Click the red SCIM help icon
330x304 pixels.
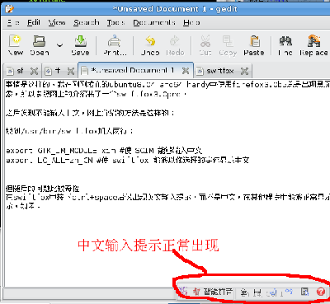click(321, 292)
